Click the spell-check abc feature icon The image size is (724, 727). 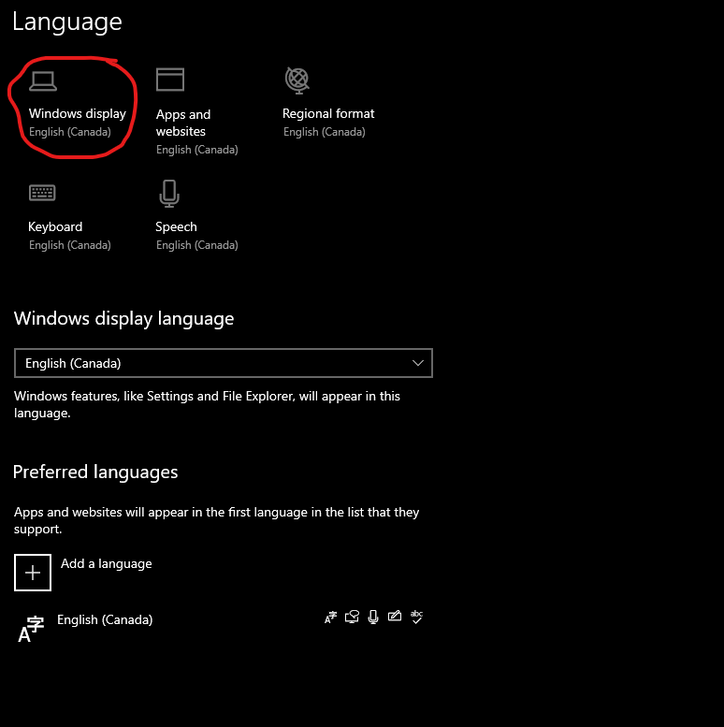pyautogui.click(x=416, y=618)
